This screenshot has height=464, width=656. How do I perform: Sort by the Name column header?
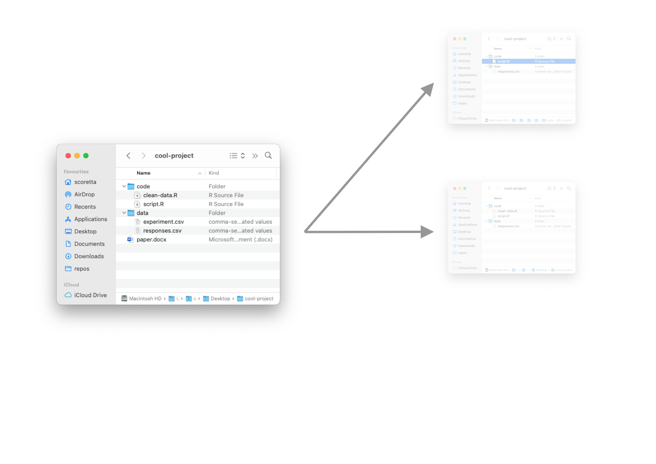click(x=144, y=173)
